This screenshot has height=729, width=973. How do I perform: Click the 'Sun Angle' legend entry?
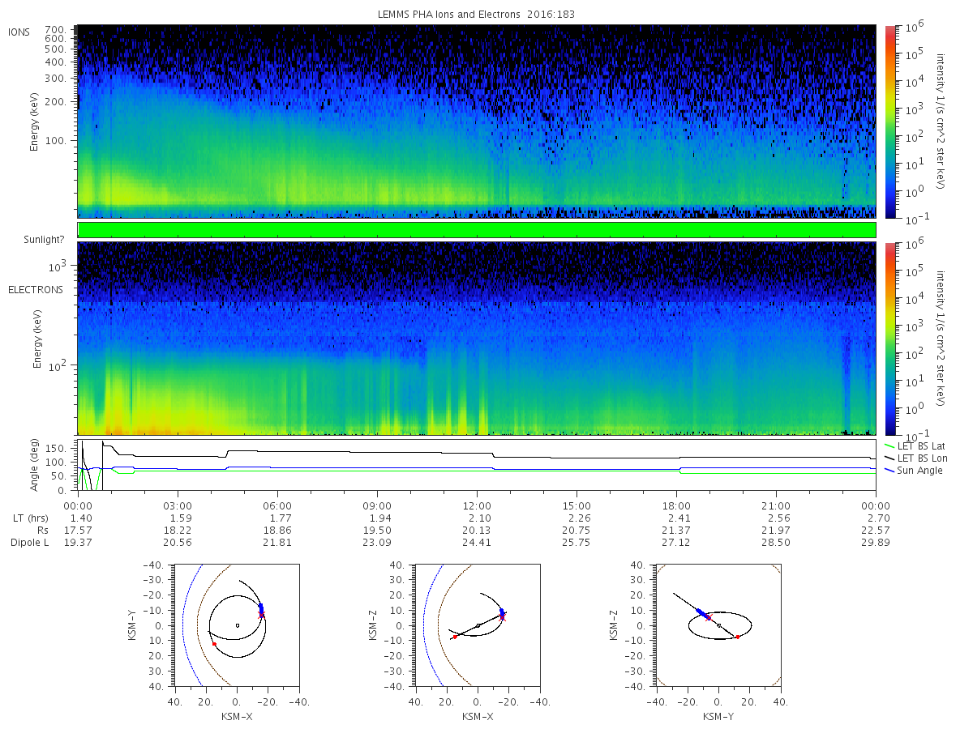click(914, 471)
